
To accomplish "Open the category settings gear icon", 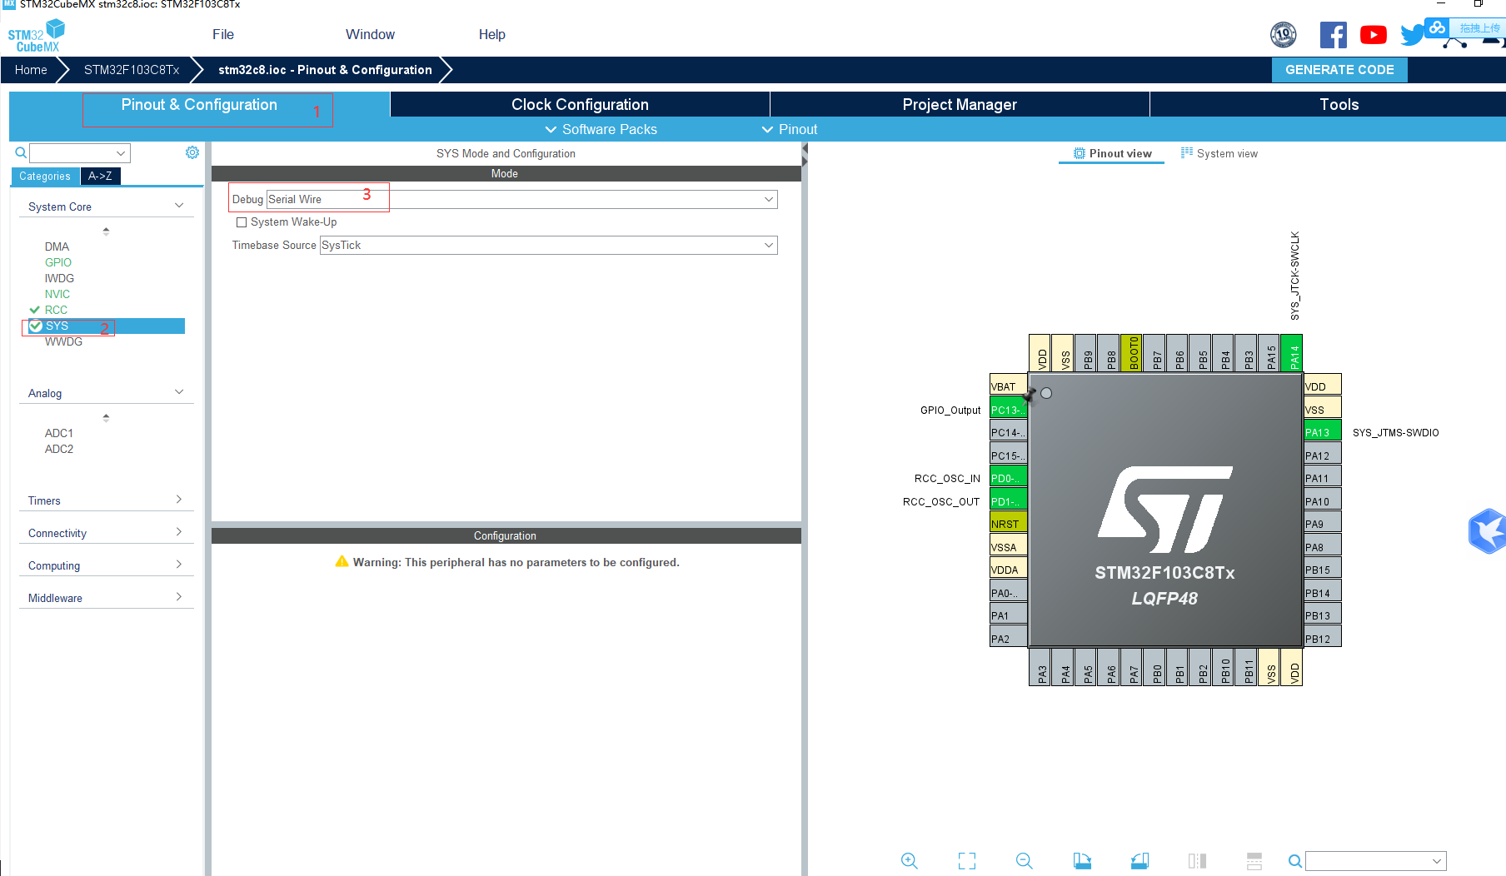I will coord(192,152).
